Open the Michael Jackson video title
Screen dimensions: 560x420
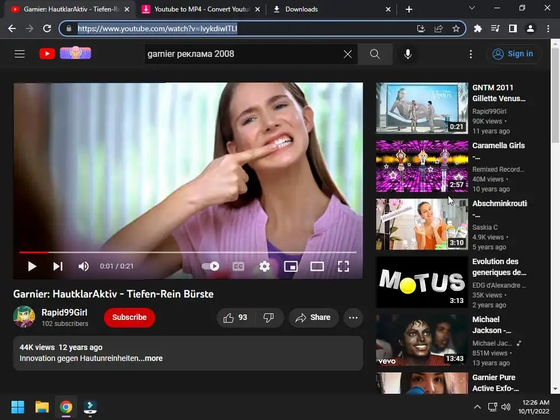[x=492, y=325]
